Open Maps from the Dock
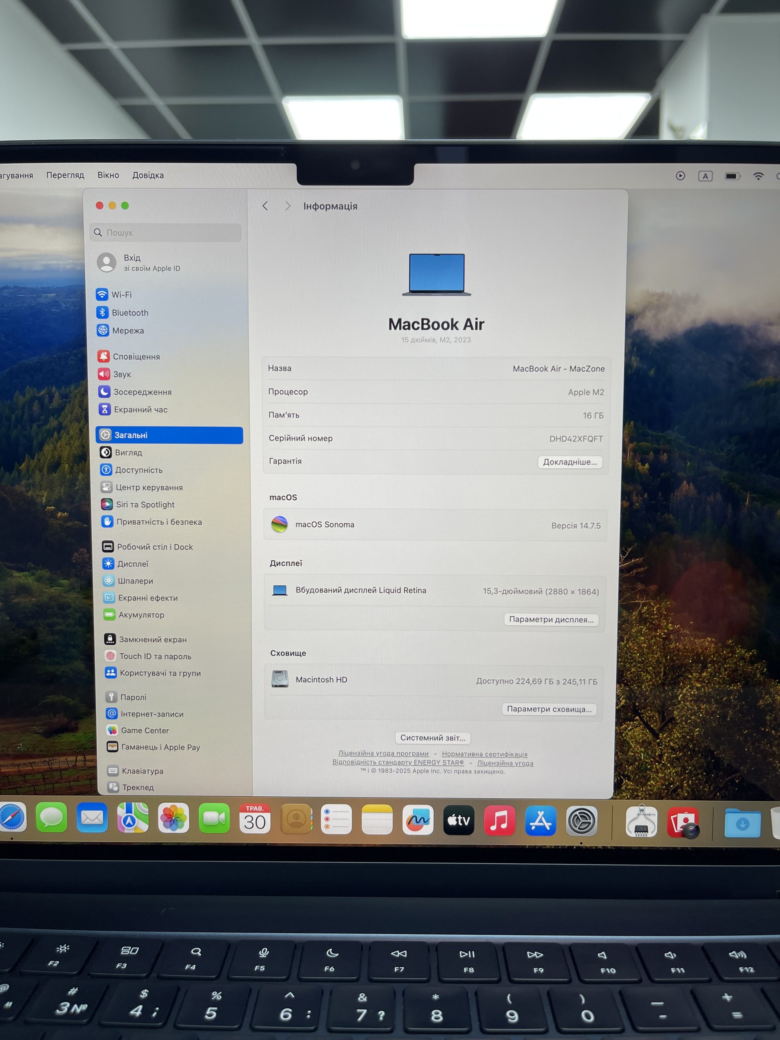This screenshot has height=1040, width=780. [132, 818]
